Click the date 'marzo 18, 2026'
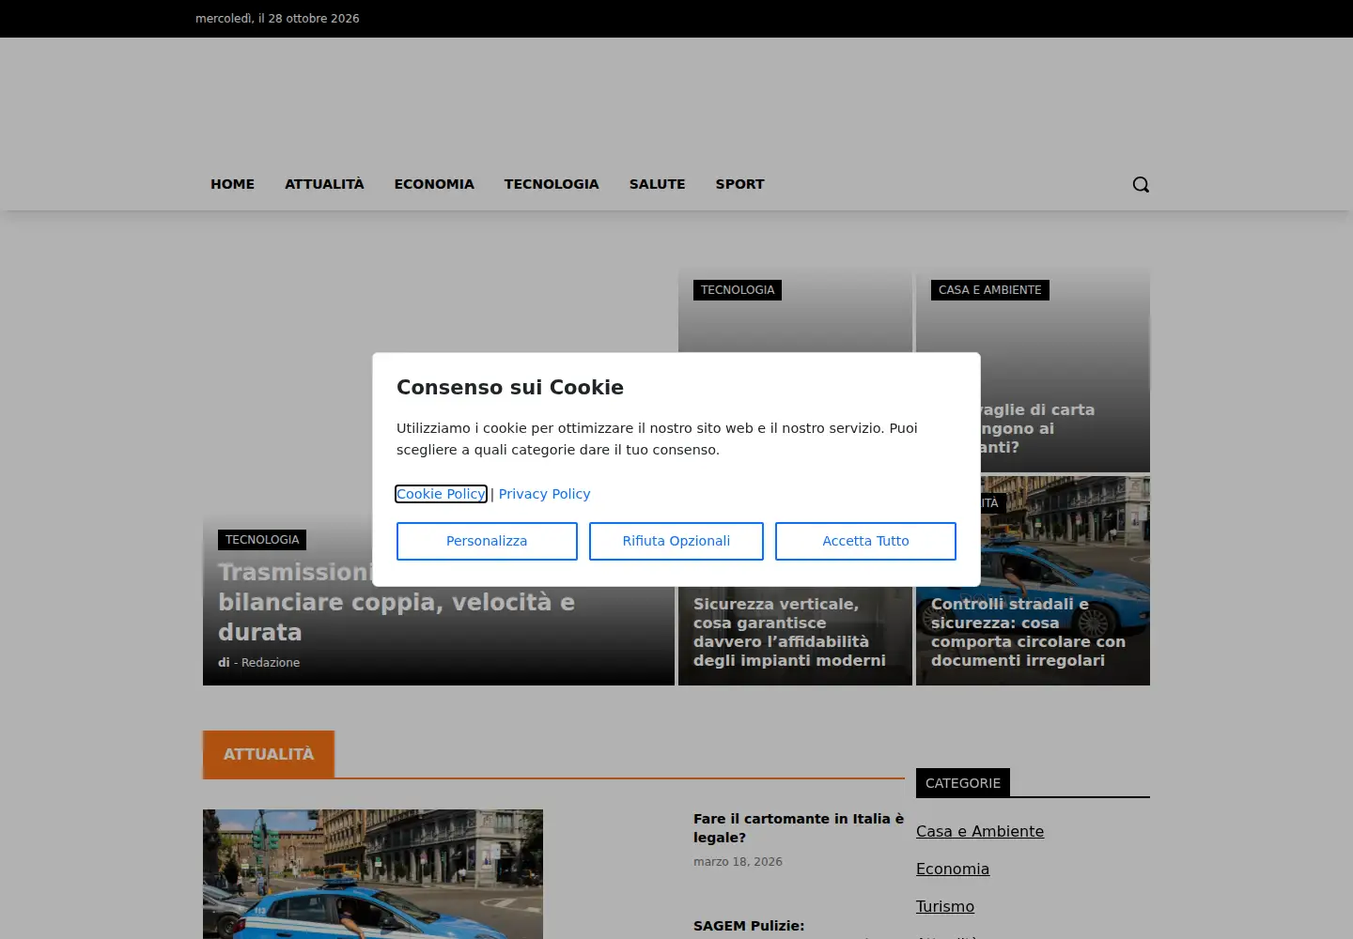 point(738,862)
